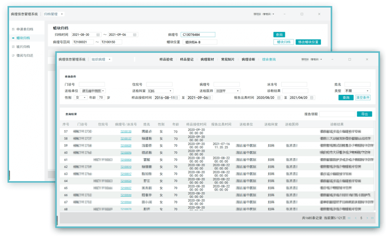Open pathology record link T2100029
Image resolution: width=388 pixels, height=237 pixels.
126,145
